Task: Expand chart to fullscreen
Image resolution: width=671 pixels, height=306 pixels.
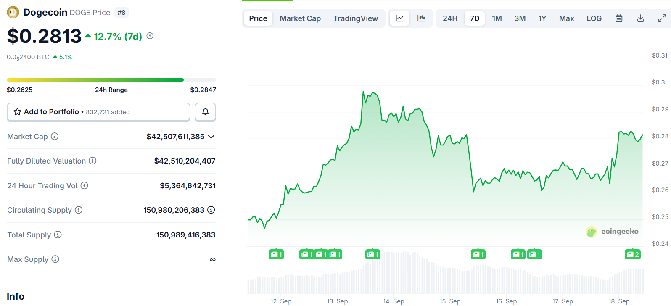Action: (662, 18)
